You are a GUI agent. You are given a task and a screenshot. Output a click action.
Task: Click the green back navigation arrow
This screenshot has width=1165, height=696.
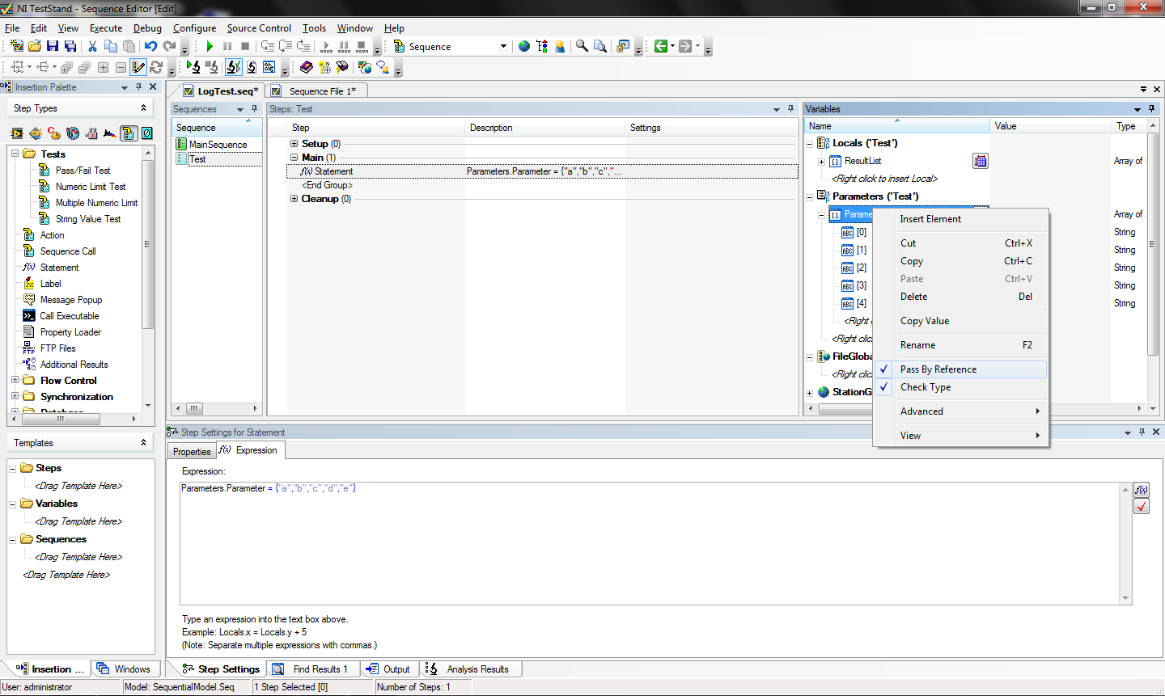[661, 46]
